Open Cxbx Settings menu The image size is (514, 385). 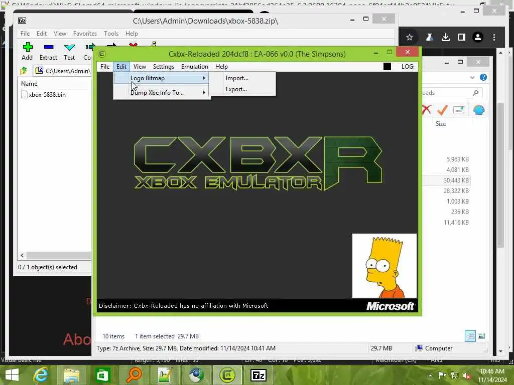164,67
